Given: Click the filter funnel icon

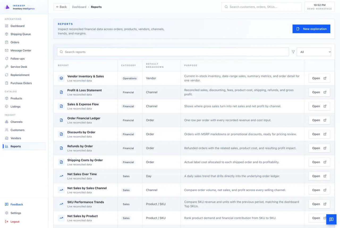Looking at the screenshot, I should [293, 52].
